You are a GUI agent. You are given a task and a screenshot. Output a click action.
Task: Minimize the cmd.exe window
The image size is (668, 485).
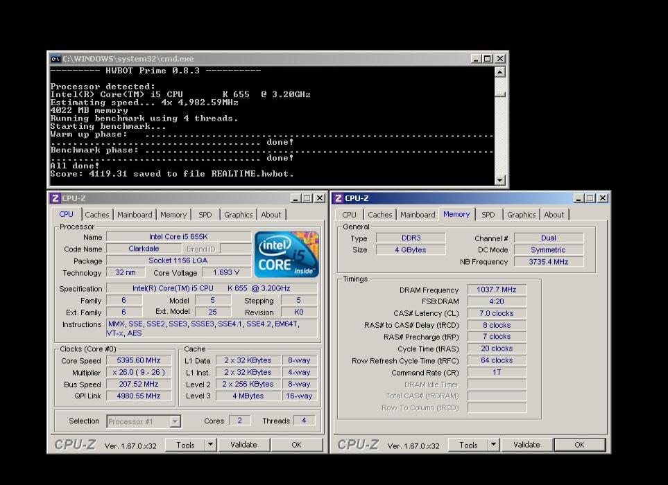coord(476,59)
